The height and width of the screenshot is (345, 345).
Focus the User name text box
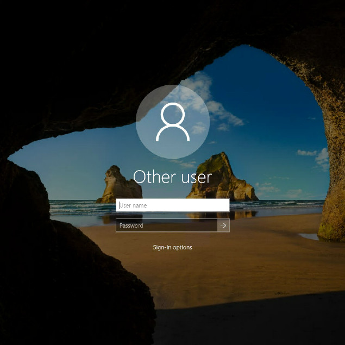pos(172,205)
